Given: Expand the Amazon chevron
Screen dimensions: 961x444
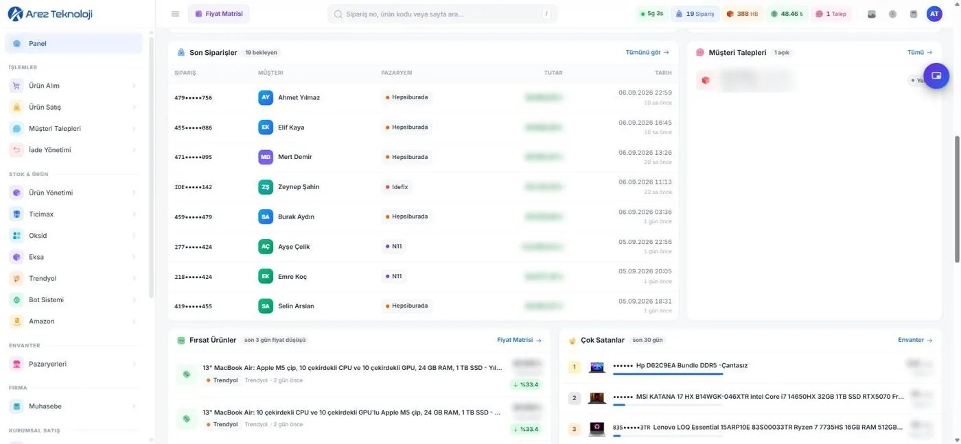Looking at the screenshot, I should pyautogui.click(x=134, y=321).
